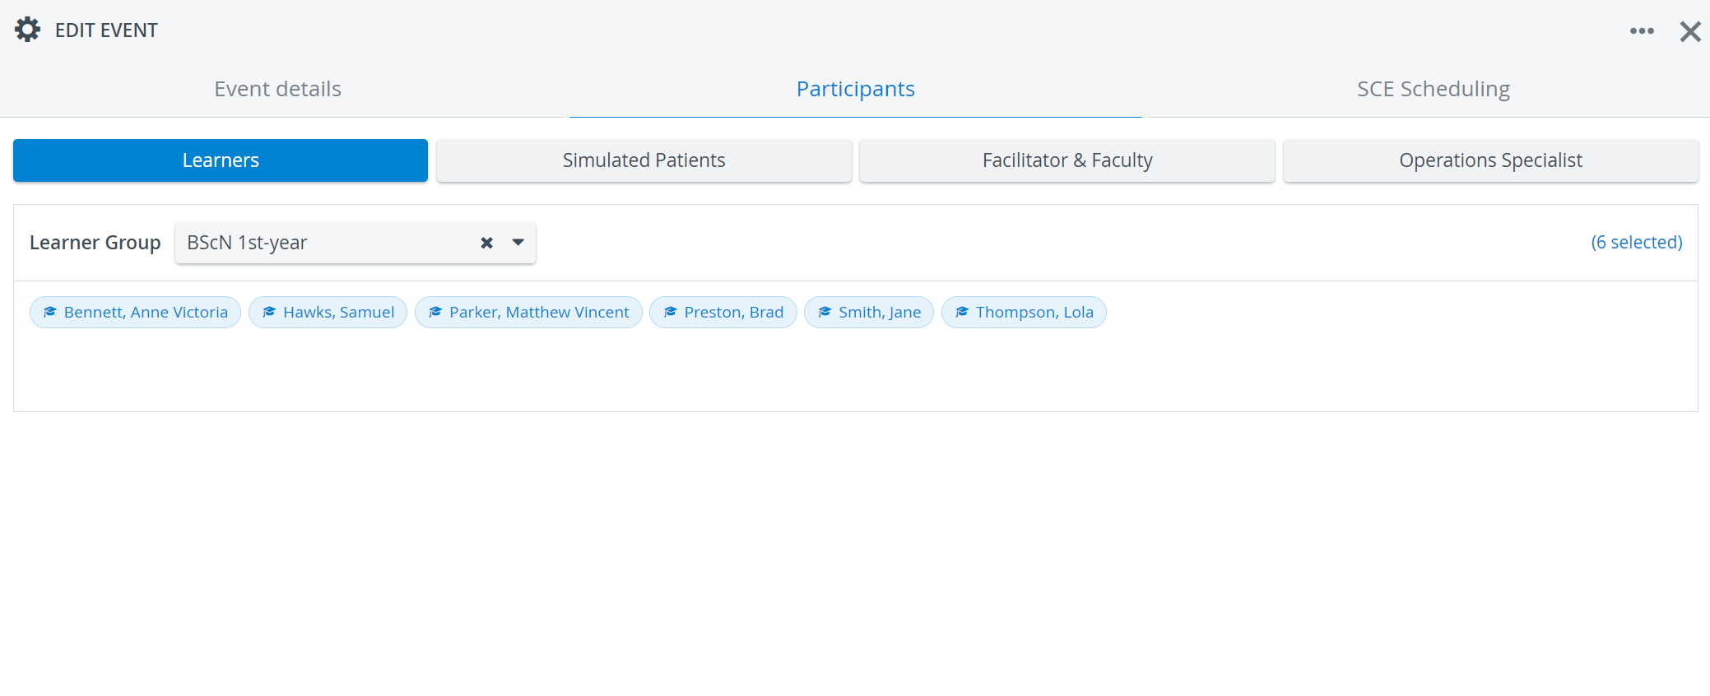This screenshot has height=696, width=1710.
Task: Select the Parker, Matthew Vincent learner chip
Action: 528,312
